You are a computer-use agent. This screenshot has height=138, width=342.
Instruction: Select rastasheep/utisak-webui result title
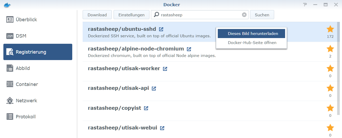click(123, 128)
